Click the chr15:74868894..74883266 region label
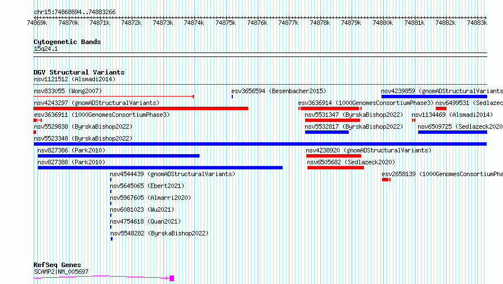This screenshot has height=284, width=503. pyautogui.click(x=75, y=12)
